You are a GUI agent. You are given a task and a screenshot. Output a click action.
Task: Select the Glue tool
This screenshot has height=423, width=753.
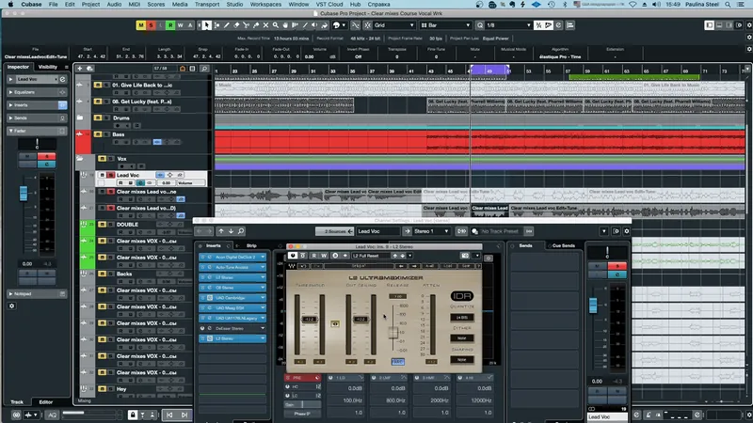[x=256, y=25]
